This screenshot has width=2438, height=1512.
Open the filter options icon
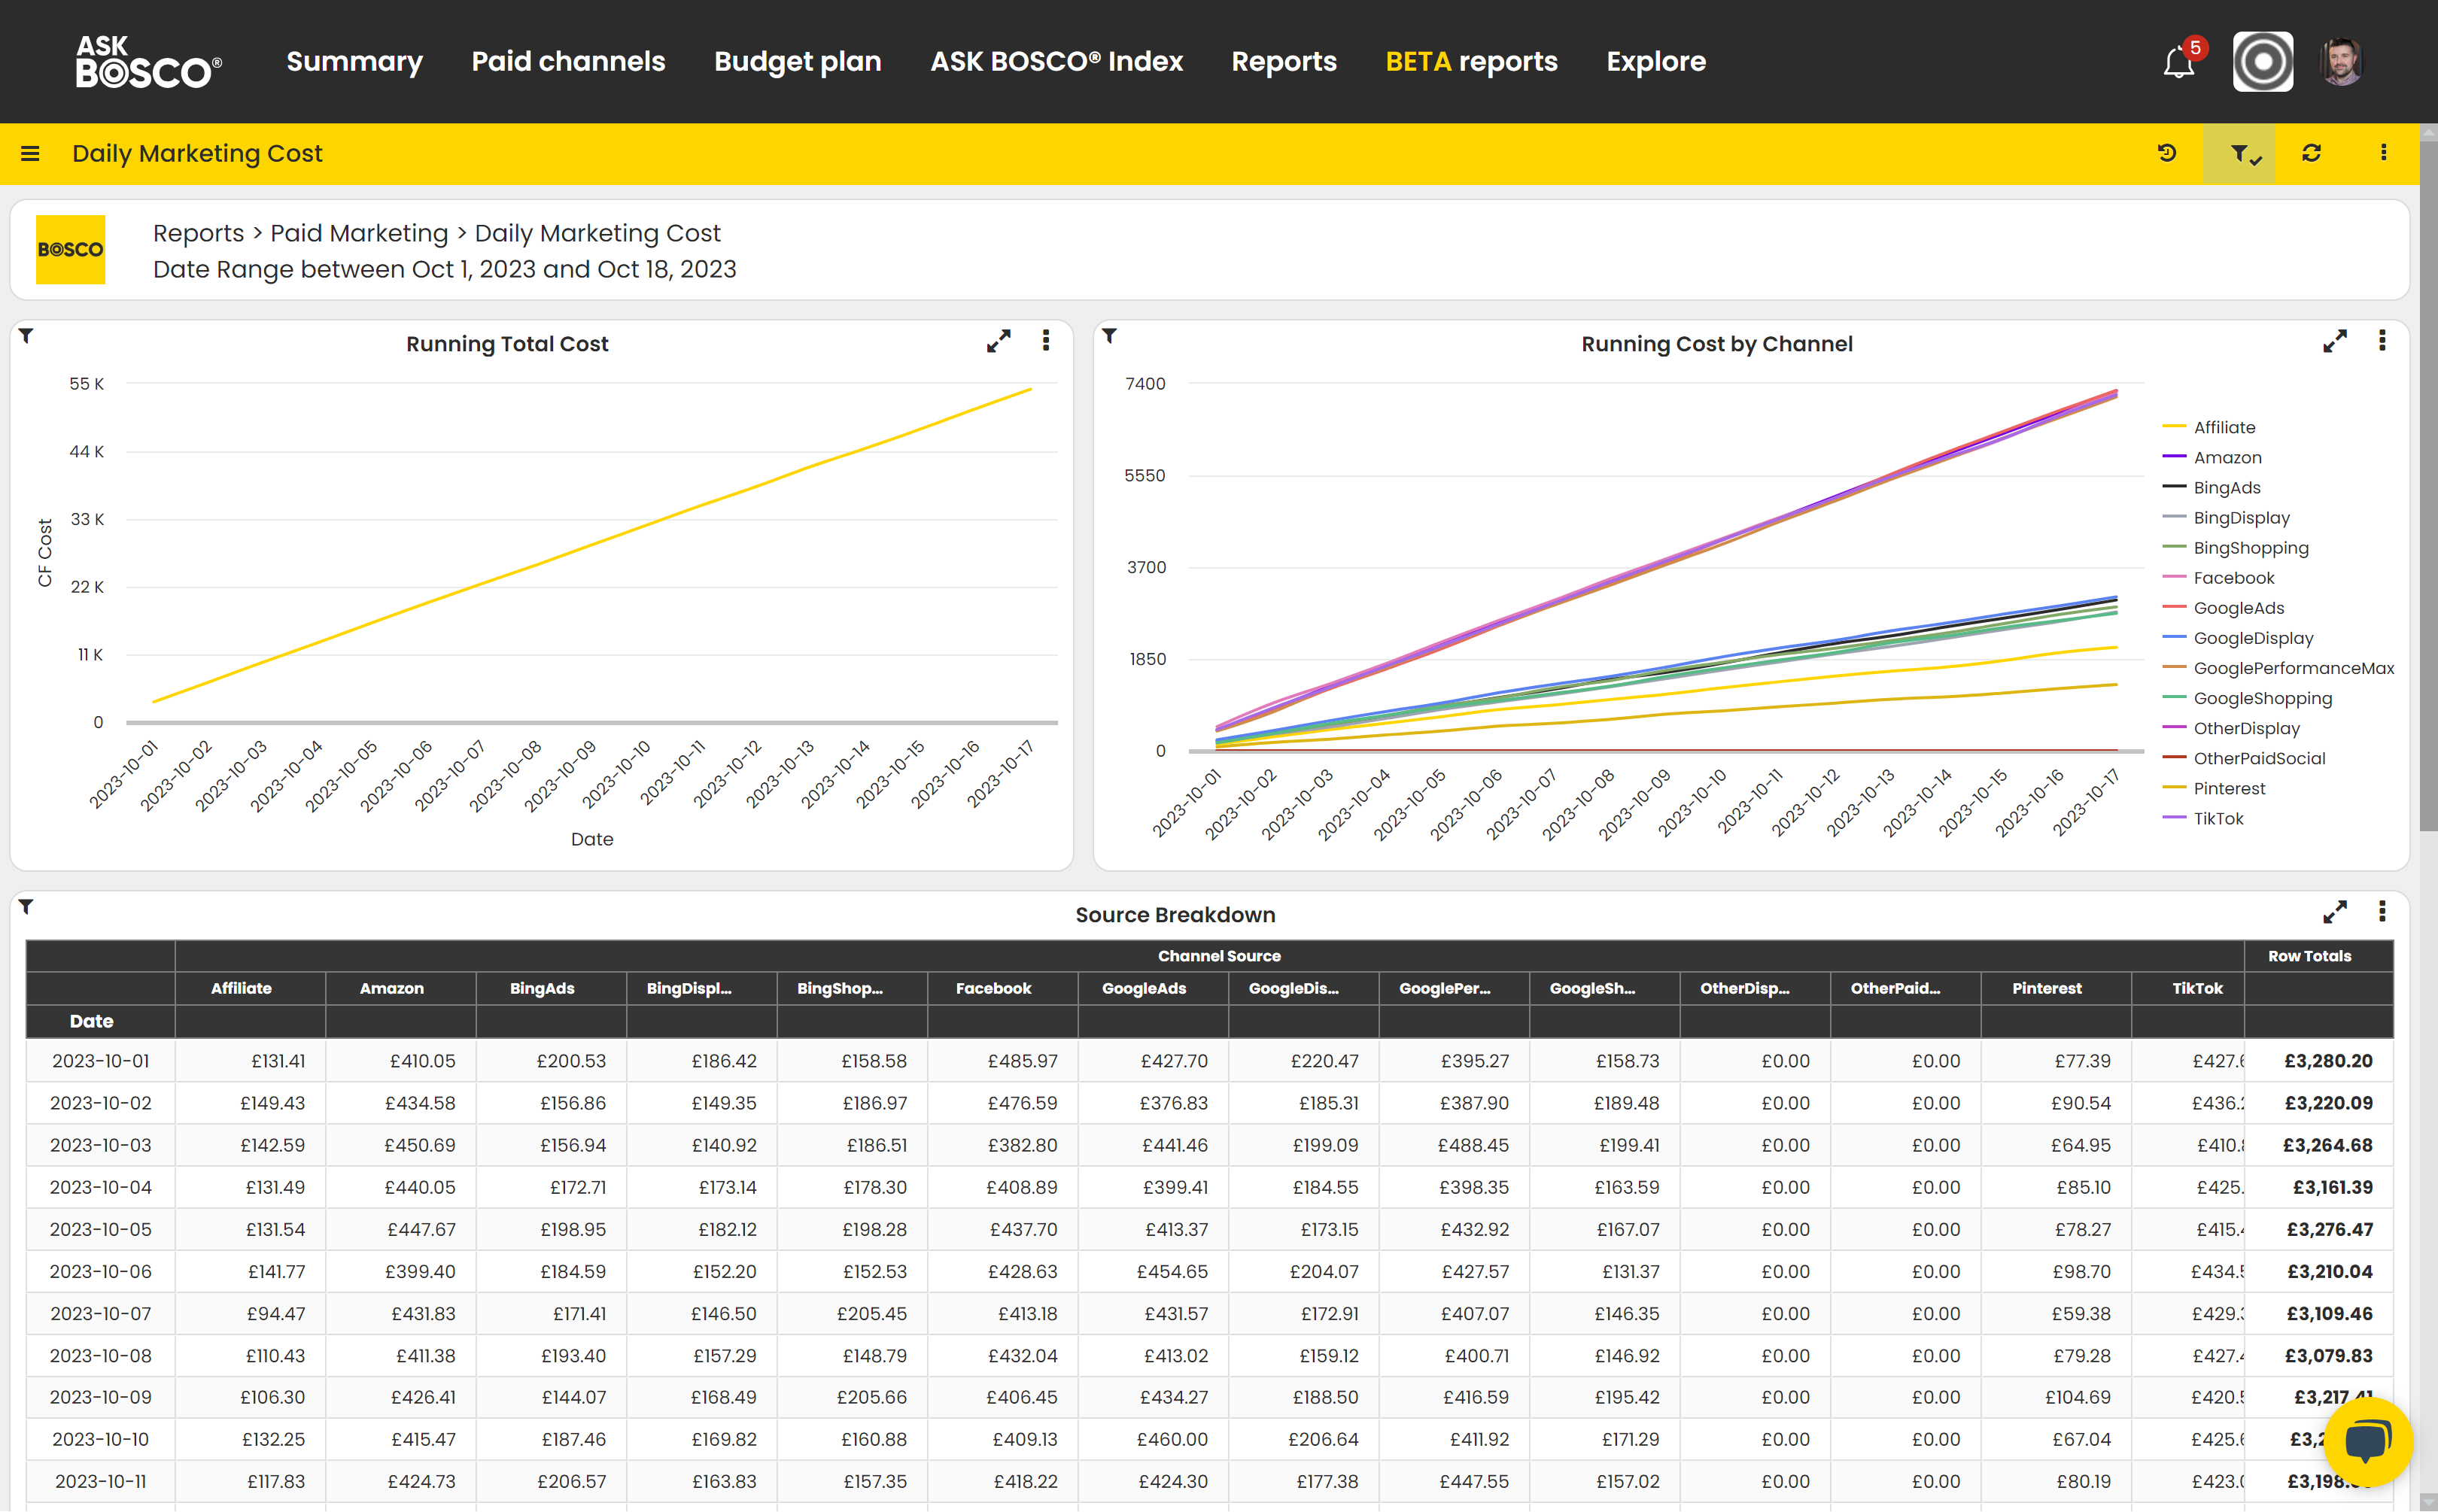click(x=2240, y=153)
